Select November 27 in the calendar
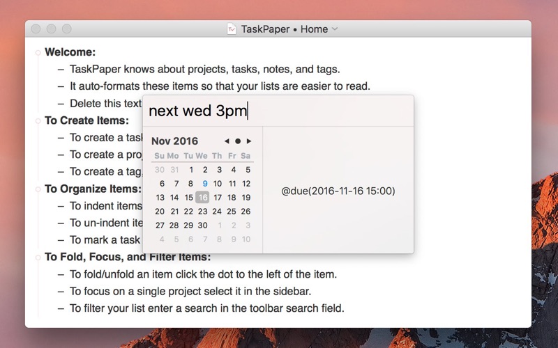558x348 pixels. coord(160,225)
